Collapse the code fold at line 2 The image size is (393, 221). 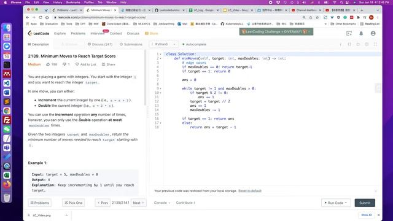coord(161,58)
